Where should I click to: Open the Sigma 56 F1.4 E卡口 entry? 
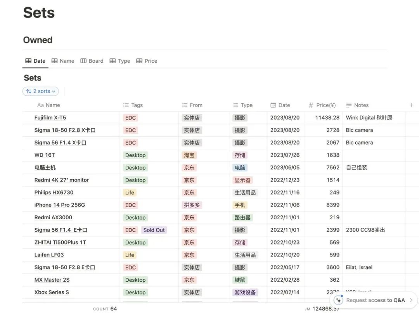61,230
